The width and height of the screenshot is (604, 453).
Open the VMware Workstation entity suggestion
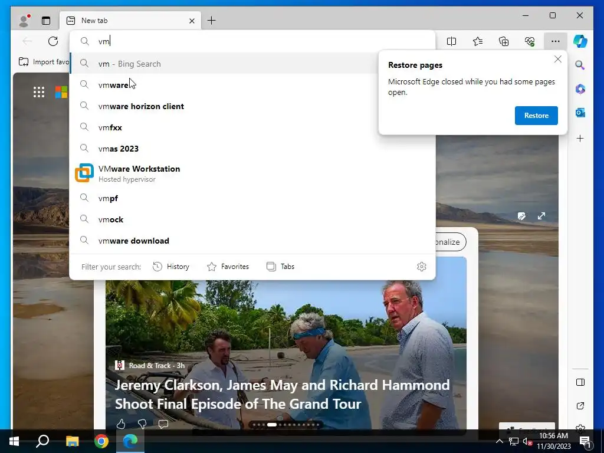(252, 173)
